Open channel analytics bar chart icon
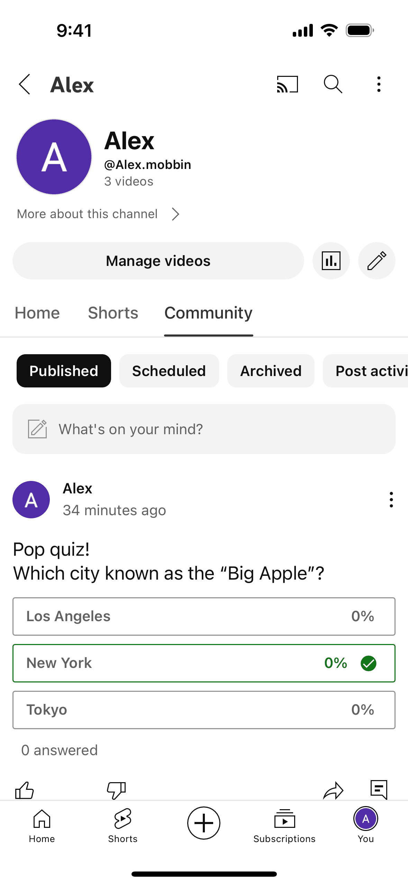 coord(331,261)
